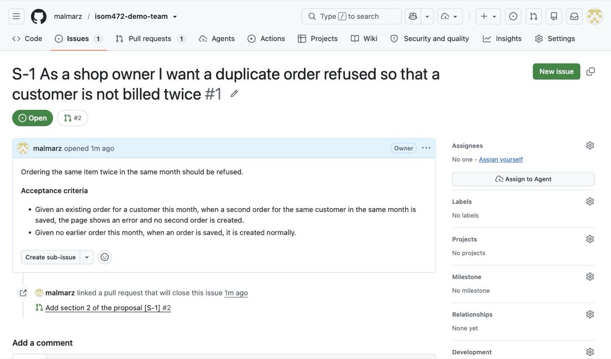
Task: Open the Development settings gear
Action: pos(590,352)
